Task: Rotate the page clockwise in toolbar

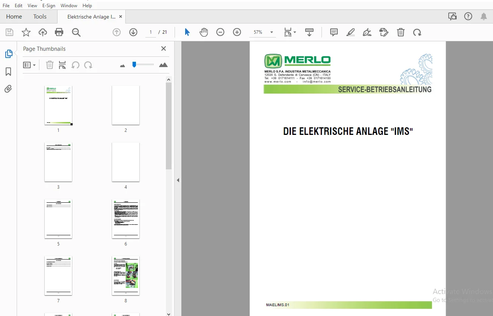Action: [x=417, y=32]
